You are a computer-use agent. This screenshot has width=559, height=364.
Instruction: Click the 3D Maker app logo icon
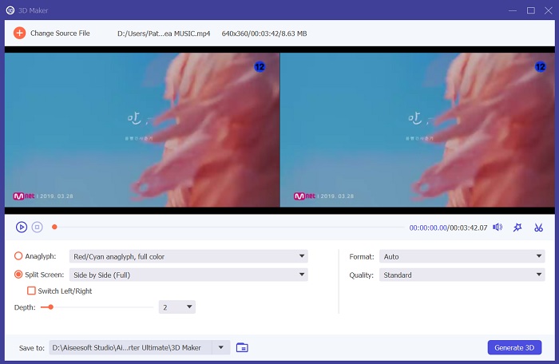pyautogui.click(x=10, y=10)
